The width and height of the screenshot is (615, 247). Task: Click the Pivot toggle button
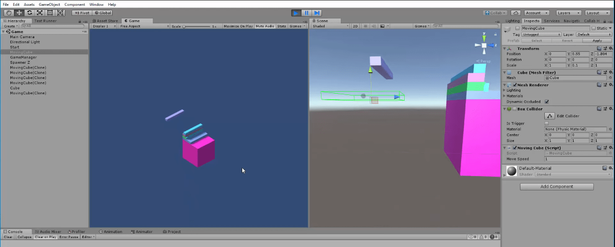click(81, 13)
